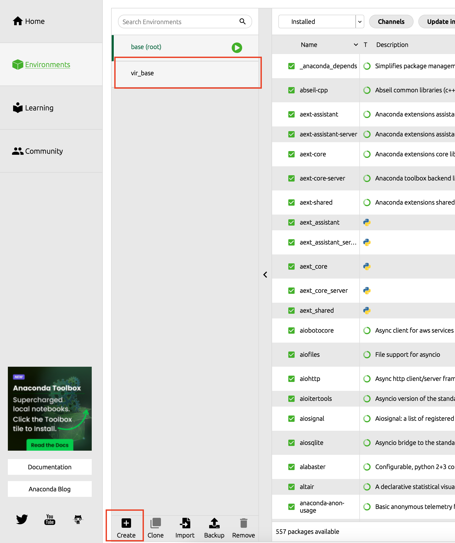
Task: Open the Installed package filter dropdown
Action: click(x=321, y=22)
